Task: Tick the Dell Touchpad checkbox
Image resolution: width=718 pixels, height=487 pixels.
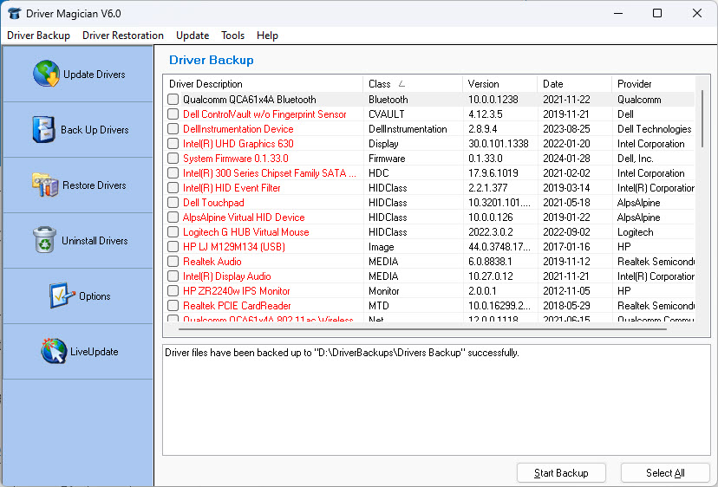Action: [x=173, y=202]
